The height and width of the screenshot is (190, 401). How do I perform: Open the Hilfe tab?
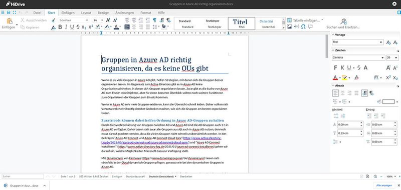(161, 12)
